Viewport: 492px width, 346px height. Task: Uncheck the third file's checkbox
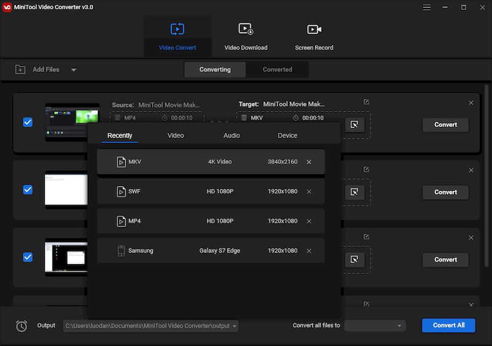point(28,257)
